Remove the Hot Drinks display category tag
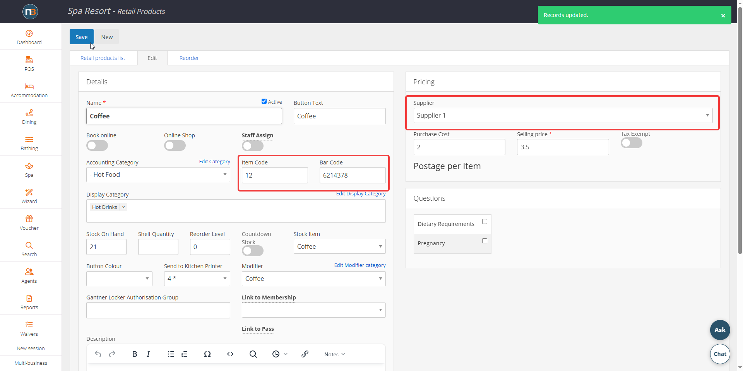This screenshot has width=743, height=371. (123, 207)
